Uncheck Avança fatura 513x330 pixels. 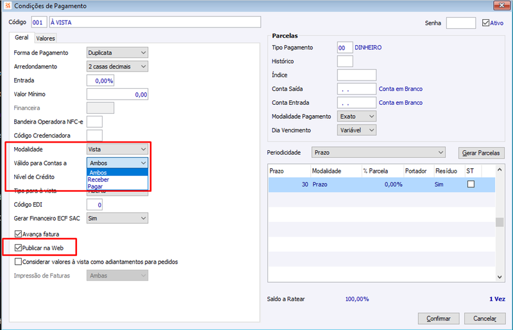(19, 234)
